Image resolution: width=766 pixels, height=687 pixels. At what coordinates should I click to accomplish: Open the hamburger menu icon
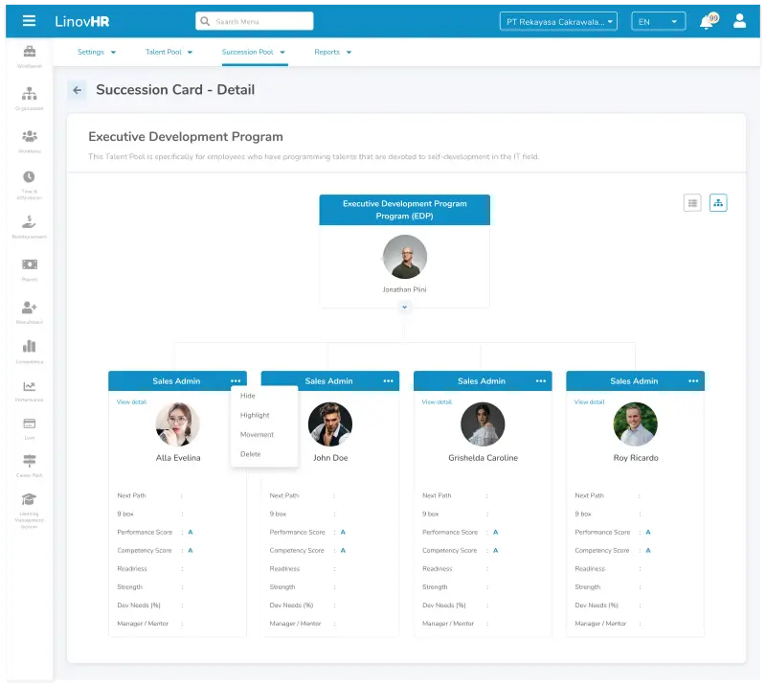click(29, 21)
